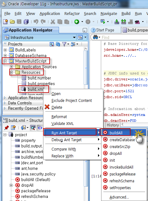Click the Cut scissors icon
The height and width of the screenshot is (201, 148).
53,22
